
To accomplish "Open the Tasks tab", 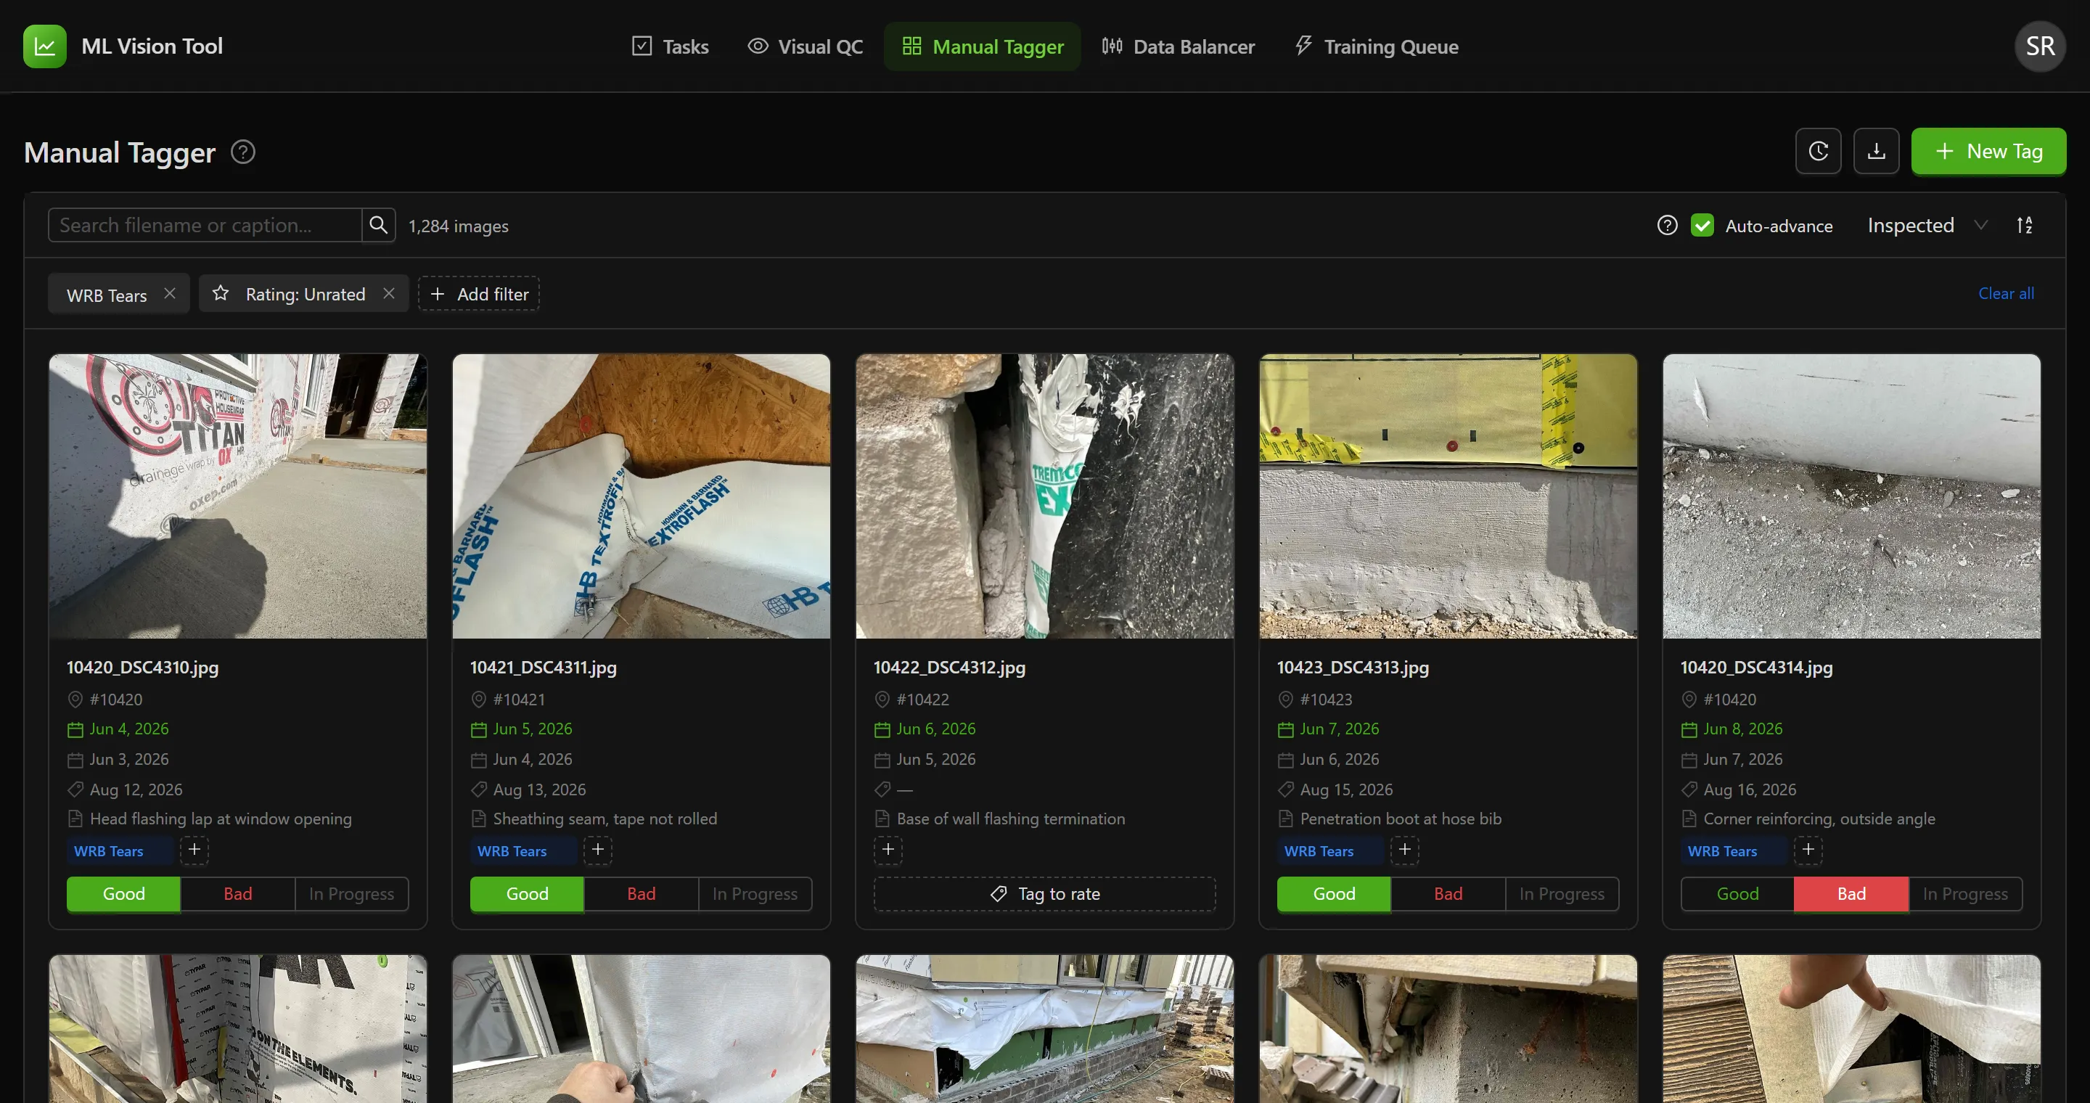I will coord(670,46).
